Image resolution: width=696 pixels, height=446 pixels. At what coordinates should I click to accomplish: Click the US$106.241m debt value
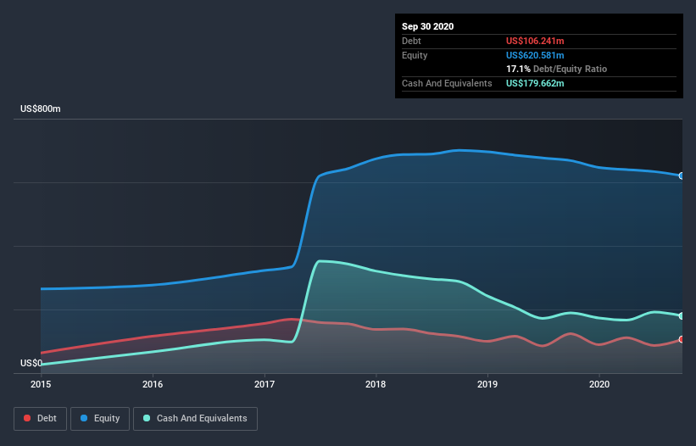[x=535, y=41]
